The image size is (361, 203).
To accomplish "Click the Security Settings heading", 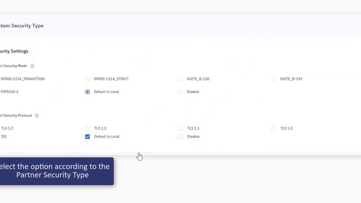I will point(14,51).
